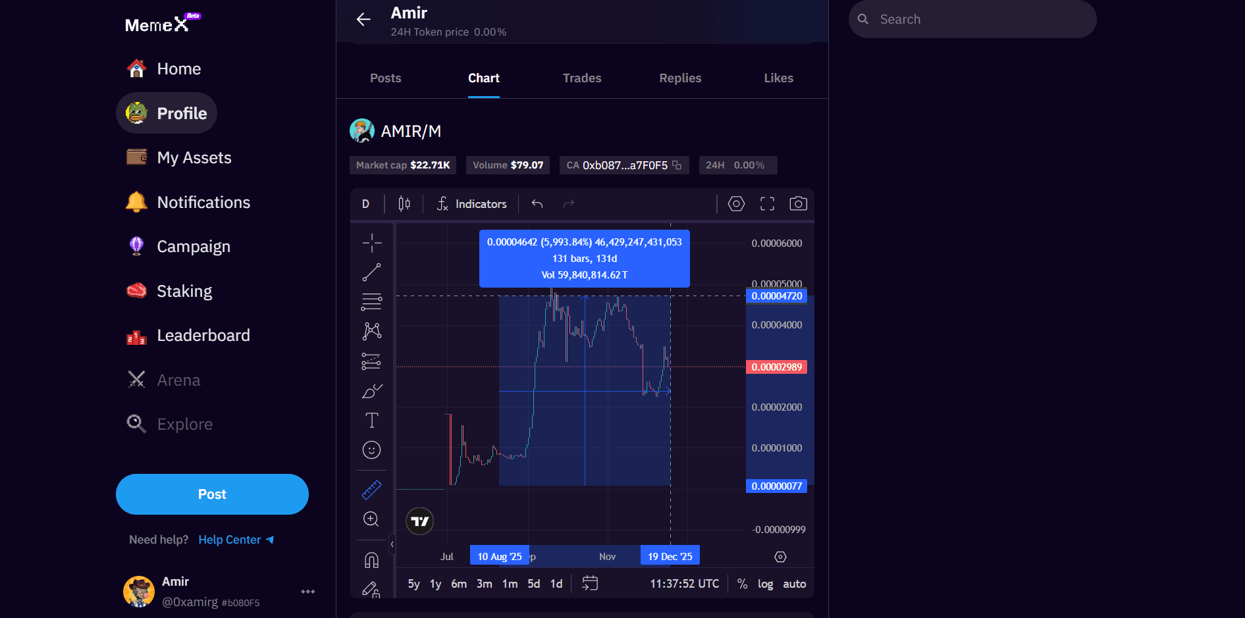Screen dimensions: 1245x618
Task: Open the D interval dropdown
Action: click(x=365, y=204)
